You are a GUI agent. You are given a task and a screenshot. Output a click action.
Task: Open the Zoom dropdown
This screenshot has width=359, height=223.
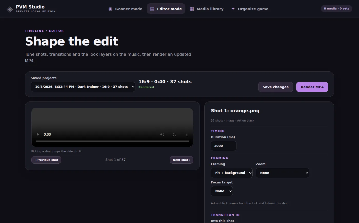(282, 173)
